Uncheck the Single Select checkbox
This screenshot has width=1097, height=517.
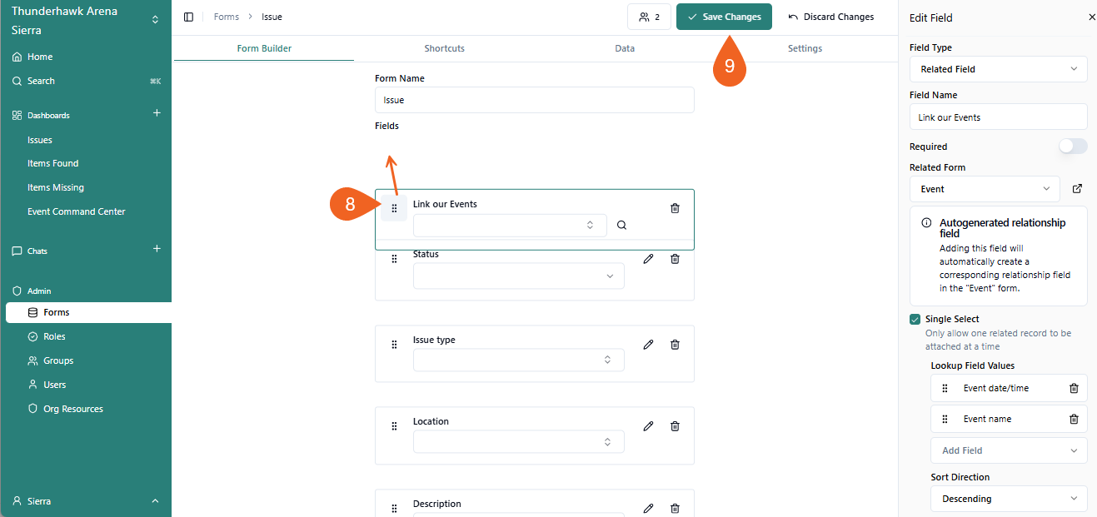coord(915,319)
